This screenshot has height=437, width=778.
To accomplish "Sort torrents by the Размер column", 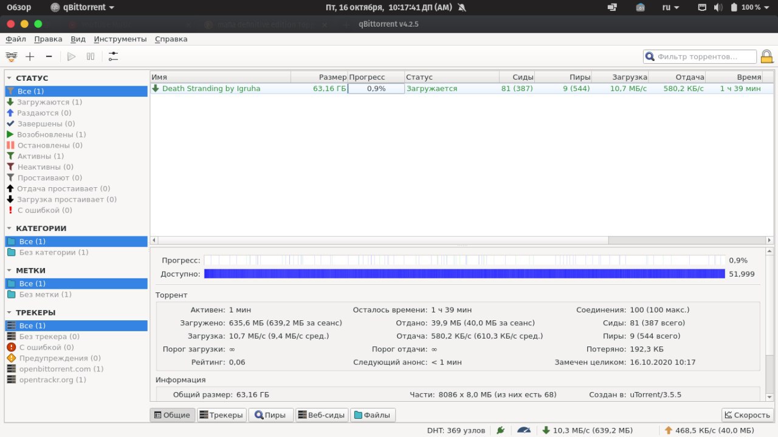I will [319, 77].
